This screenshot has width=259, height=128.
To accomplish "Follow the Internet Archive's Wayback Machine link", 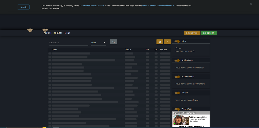I will tap(158, 6).
